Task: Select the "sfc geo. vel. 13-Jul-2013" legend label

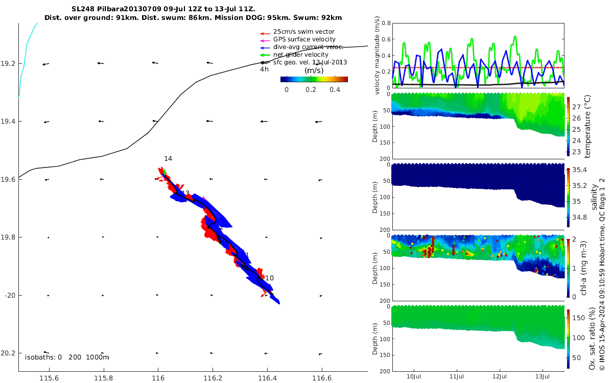Action: coord(310,62)
